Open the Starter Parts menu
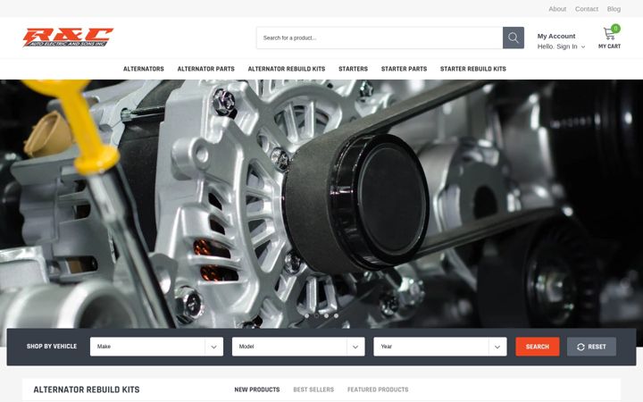This screenshot has height=402, width=643. pyautogui.click(x=404, y=69)
